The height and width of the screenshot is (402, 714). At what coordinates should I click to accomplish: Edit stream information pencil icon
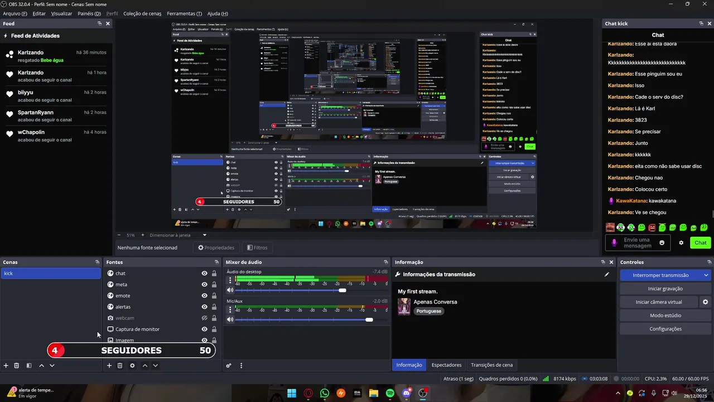(x=607, y=274)
